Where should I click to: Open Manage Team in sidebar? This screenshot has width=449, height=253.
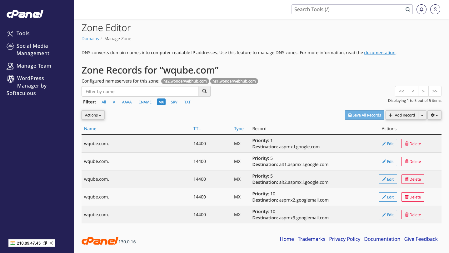[33, 66]
